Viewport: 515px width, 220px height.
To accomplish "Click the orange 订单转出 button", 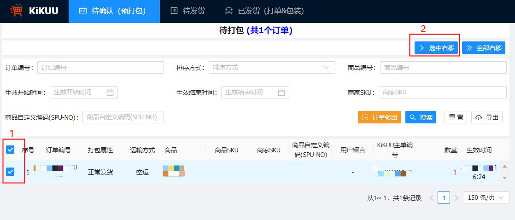I will pyautogui.click(x=380, y=117).
